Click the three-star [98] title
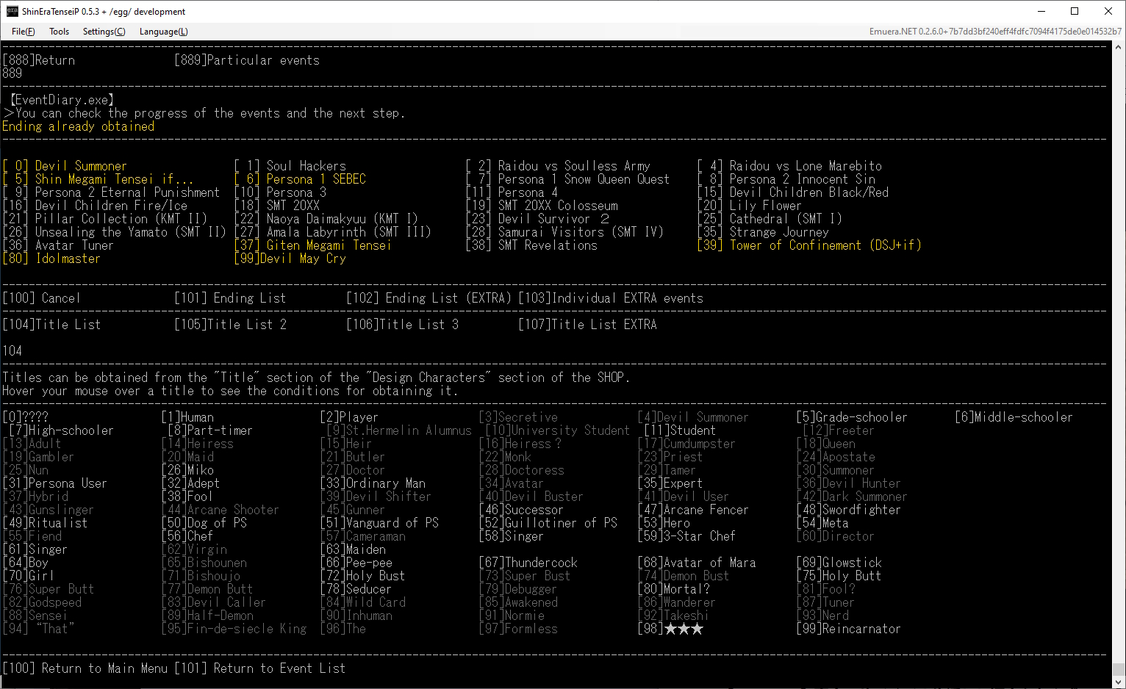The width and height of the screenshot is (1126, 689). pos(670,629)
